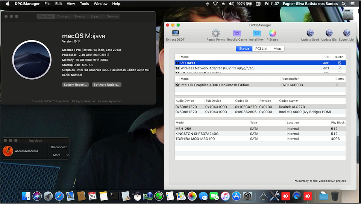Click the Software Update button

tap(106, 85)
